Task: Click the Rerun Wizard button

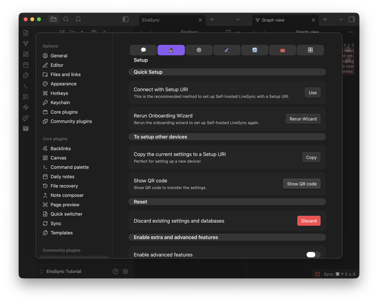Action: pyautogui.click(x=303, y=119)
